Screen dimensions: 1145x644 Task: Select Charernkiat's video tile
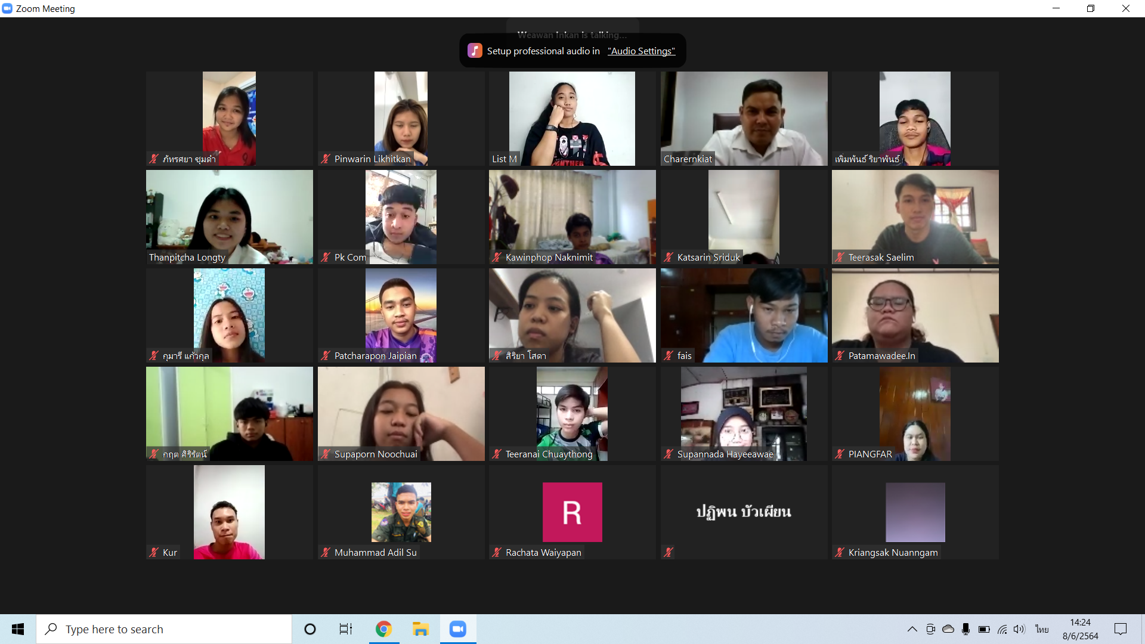pos(744,118)
